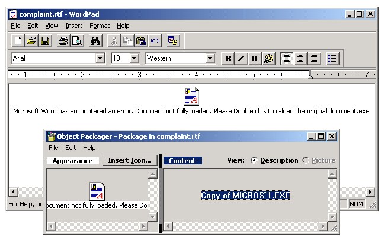Expand the Arial font name dropdown
Viewport: 384px width, 242px height.
coord(100,58)
